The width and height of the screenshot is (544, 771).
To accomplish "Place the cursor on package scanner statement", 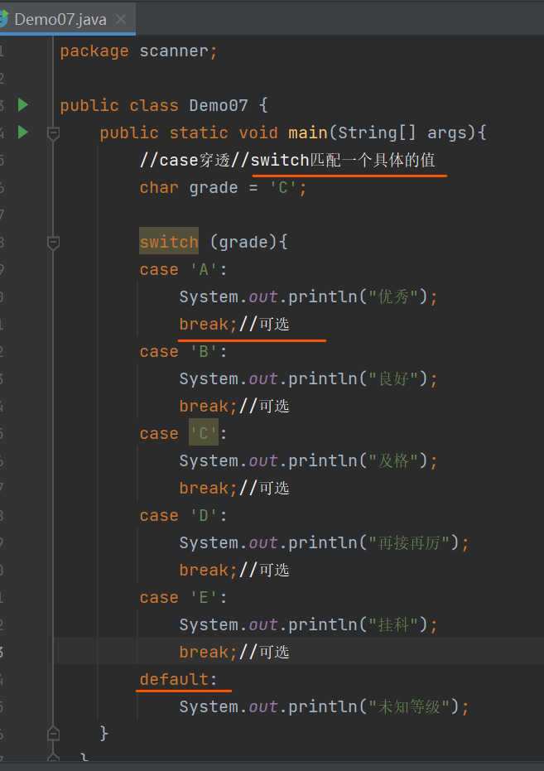I will pos(138,51).
